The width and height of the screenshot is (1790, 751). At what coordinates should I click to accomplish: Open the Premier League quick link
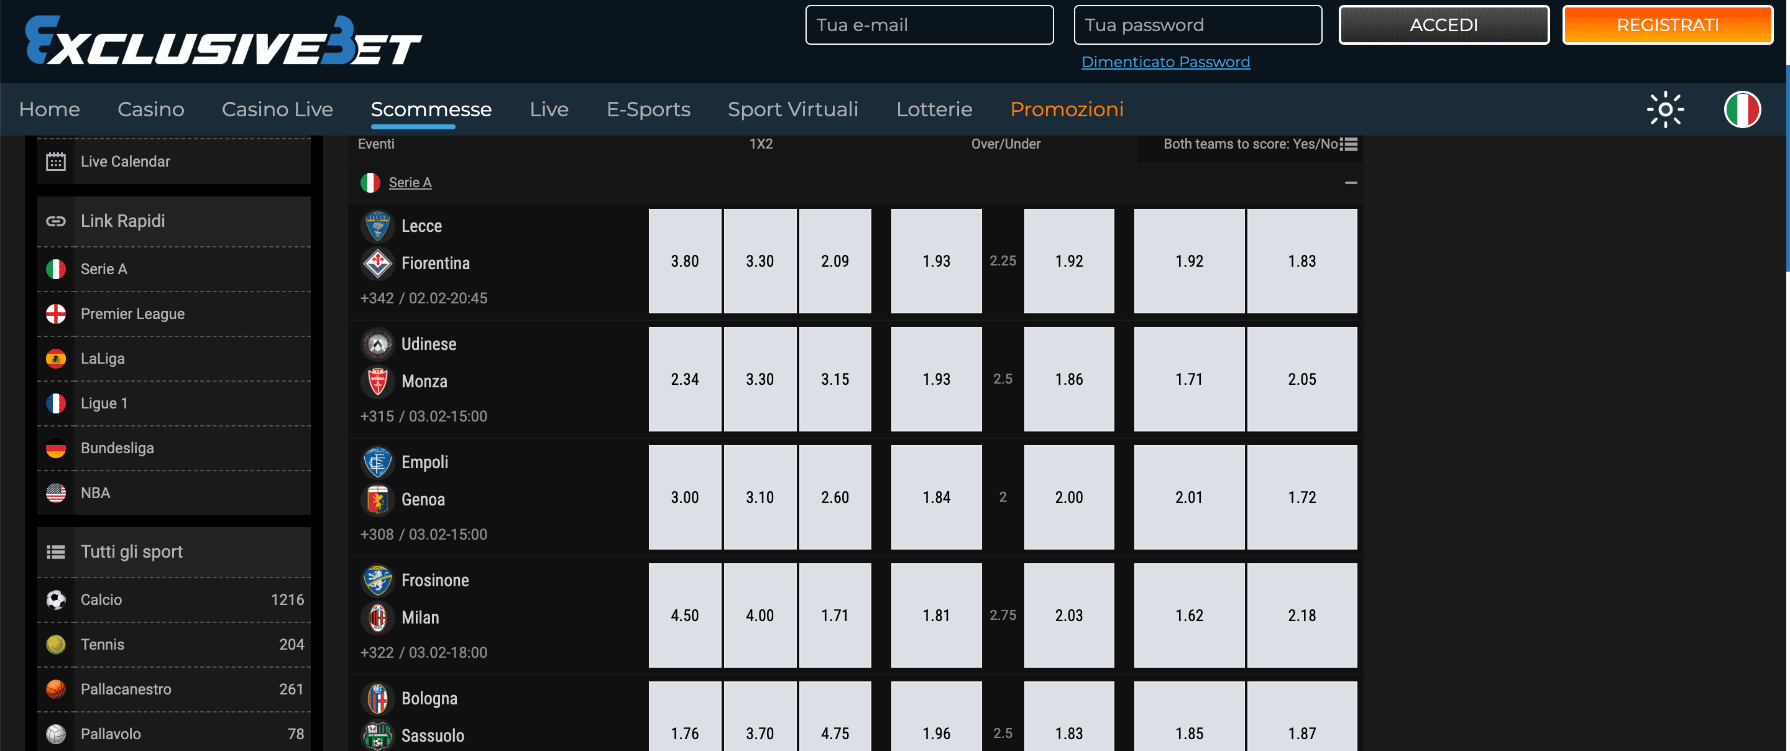[x=174, y=313]
